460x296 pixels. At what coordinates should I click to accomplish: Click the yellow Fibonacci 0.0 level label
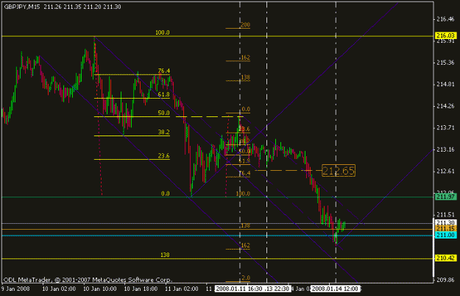[166, 194]
